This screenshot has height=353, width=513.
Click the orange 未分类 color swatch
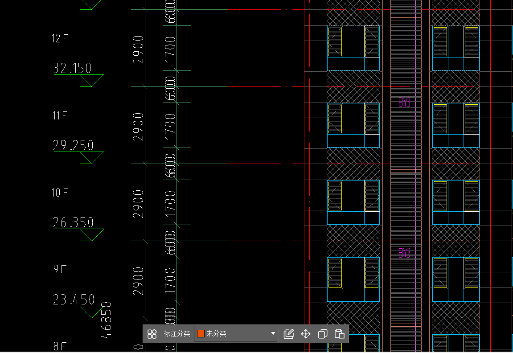point(201,334)
